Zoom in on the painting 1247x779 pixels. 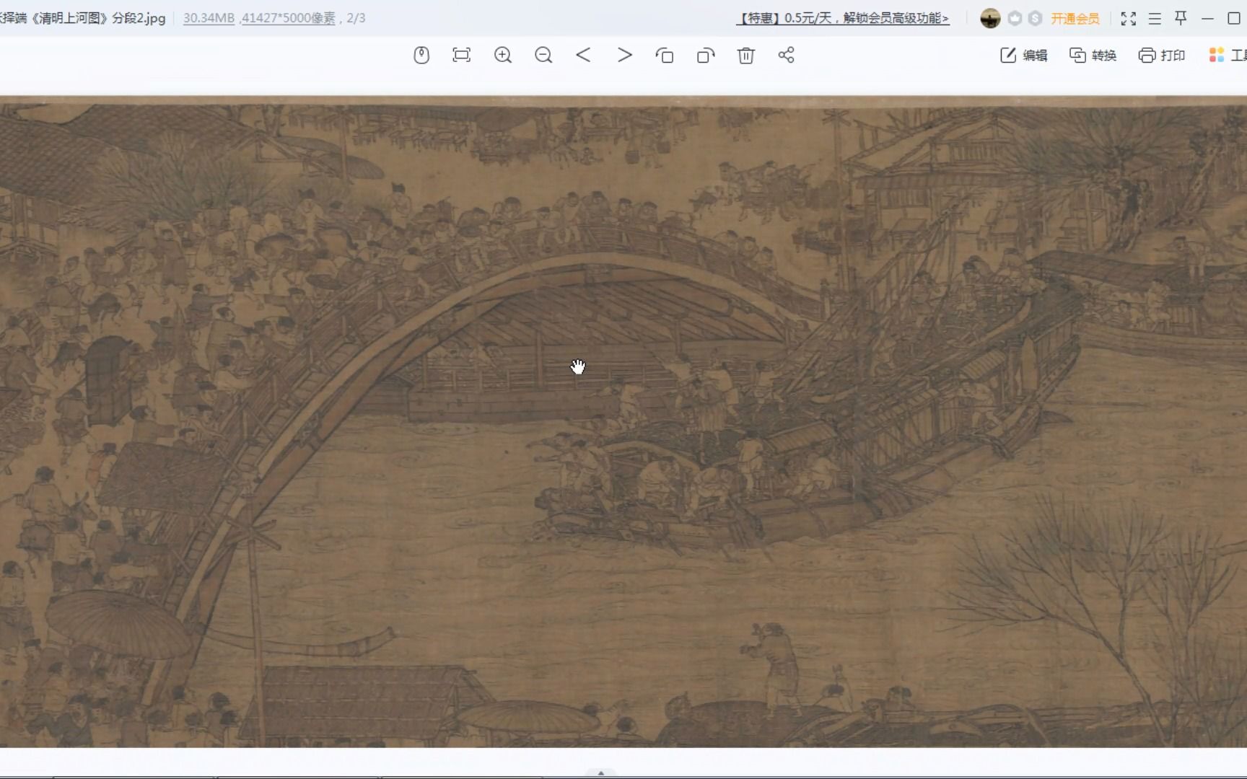pos(503,56)
